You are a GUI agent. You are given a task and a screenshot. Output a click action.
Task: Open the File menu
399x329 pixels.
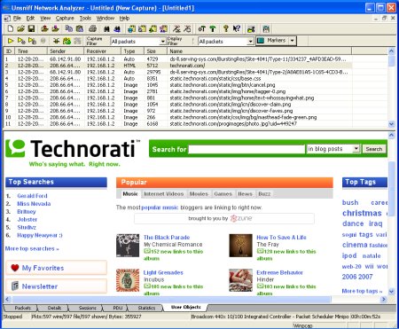click(x=17, y=19)
